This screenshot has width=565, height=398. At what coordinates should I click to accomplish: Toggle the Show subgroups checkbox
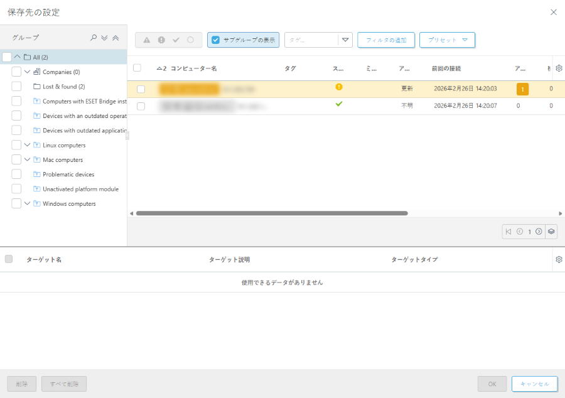215,40
